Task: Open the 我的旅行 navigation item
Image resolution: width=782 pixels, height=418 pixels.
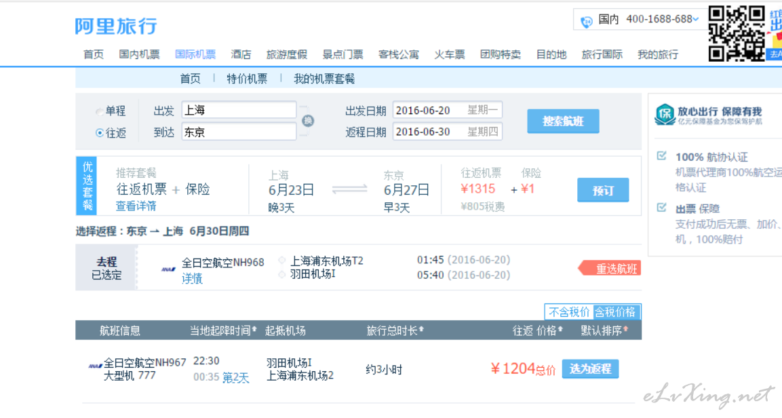Action: (x=658, y=54)
